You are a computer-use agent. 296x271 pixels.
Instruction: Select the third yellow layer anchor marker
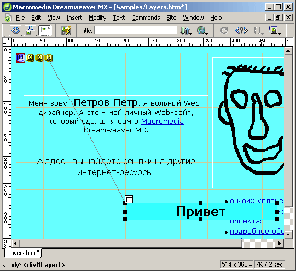[x=39, y=58]
